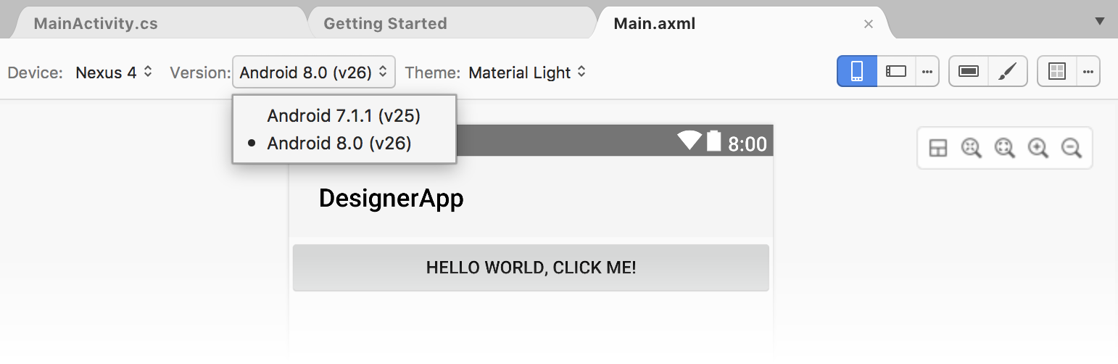Select Android 7.1.1 (v25) from list
Screen dimensions: 1118x364
(344, 115)
